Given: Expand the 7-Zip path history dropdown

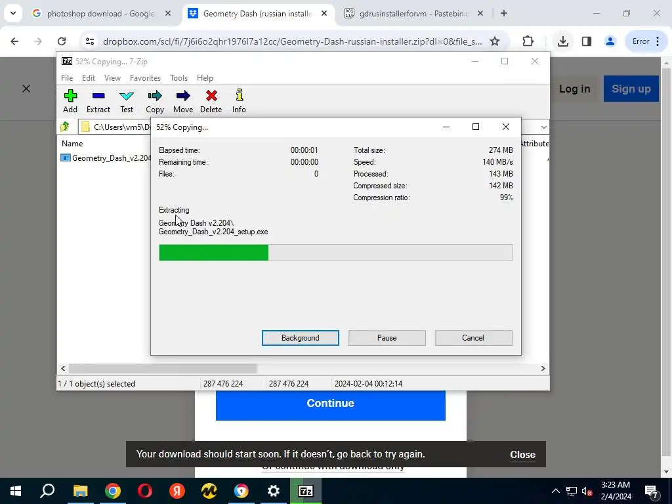Looking at the screenshot, I should click(543, 127).
